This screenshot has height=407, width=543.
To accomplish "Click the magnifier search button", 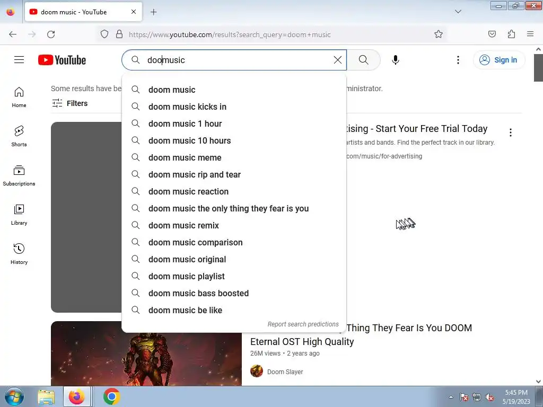I will (363, 60).
